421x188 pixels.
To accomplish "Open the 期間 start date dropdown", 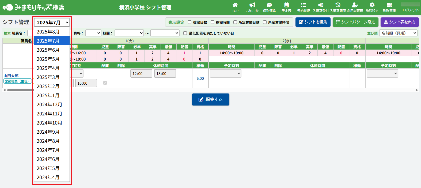I will pos(129,33).
